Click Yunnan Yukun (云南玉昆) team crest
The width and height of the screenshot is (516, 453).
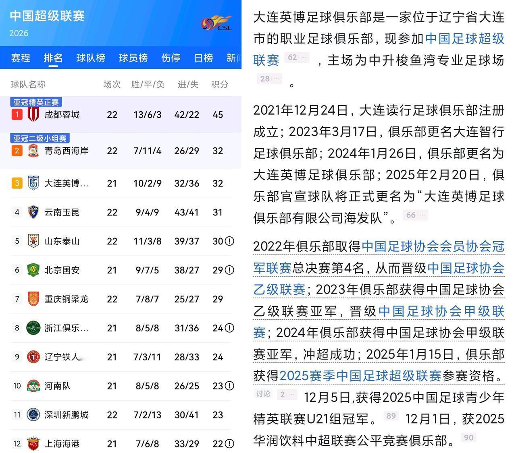point(33,212)
